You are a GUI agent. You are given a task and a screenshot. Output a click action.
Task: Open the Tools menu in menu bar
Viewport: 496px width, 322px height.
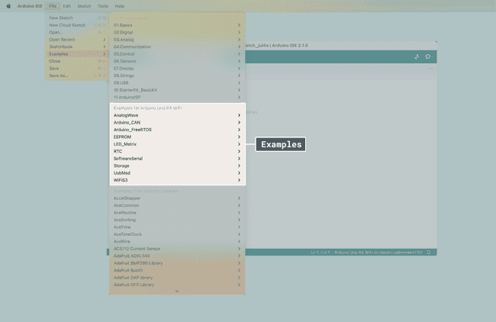[x=103, y=6]
